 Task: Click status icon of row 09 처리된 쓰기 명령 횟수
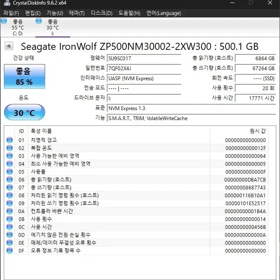(x=10, y=203)
